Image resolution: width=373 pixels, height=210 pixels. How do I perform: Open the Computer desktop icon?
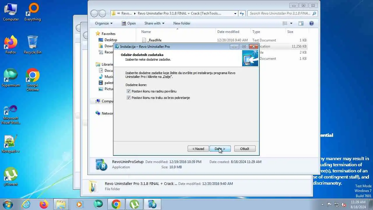tap(11, 12)
